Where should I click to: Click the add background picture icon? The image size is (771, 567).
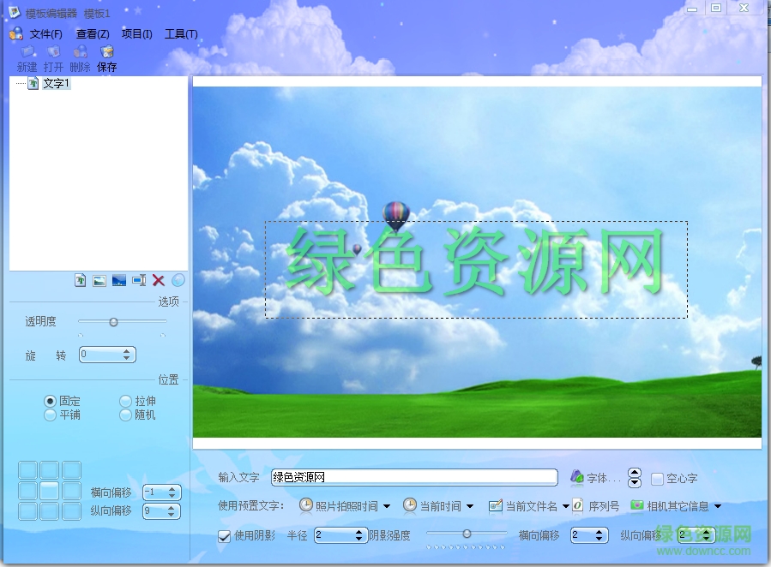[119, 280]
